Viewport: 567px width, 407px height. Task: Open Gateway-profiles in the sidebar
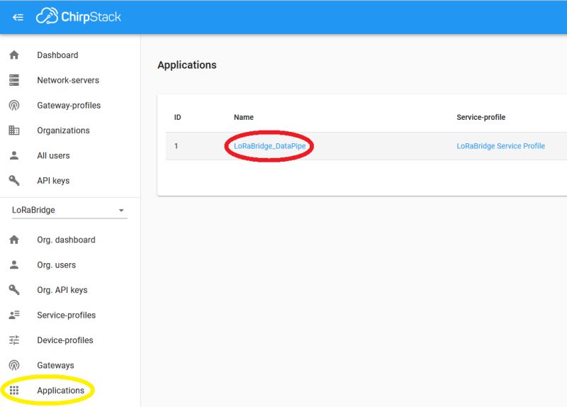(69, 105)
